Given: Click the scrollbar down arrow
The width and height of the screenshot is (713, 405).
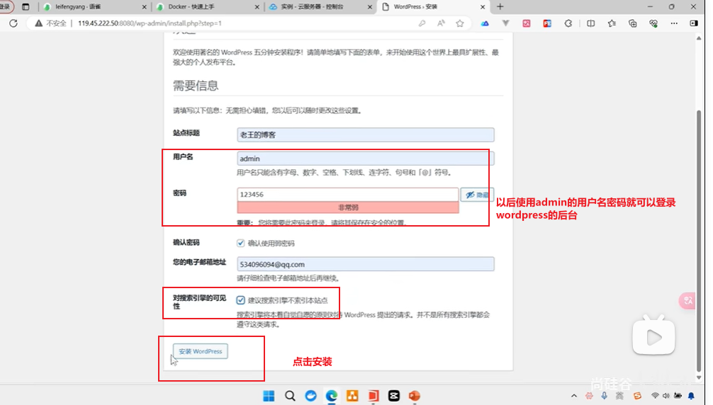Looking at the screenshot, I should tap(699, 378).
